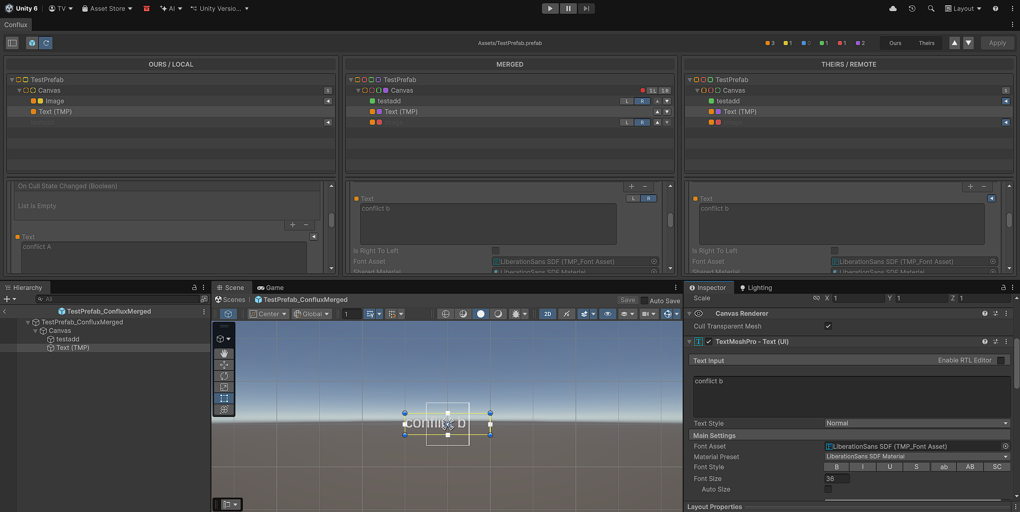Image resolution: width=1020 pixels, height=512 pixels.
Task: Collapse Canvas in Merged tree
Action: click(x=358, y=90)
